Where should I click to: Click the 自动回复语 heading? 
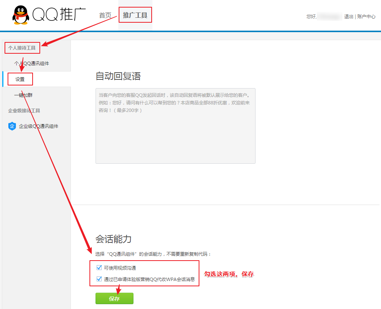point(118,76)
